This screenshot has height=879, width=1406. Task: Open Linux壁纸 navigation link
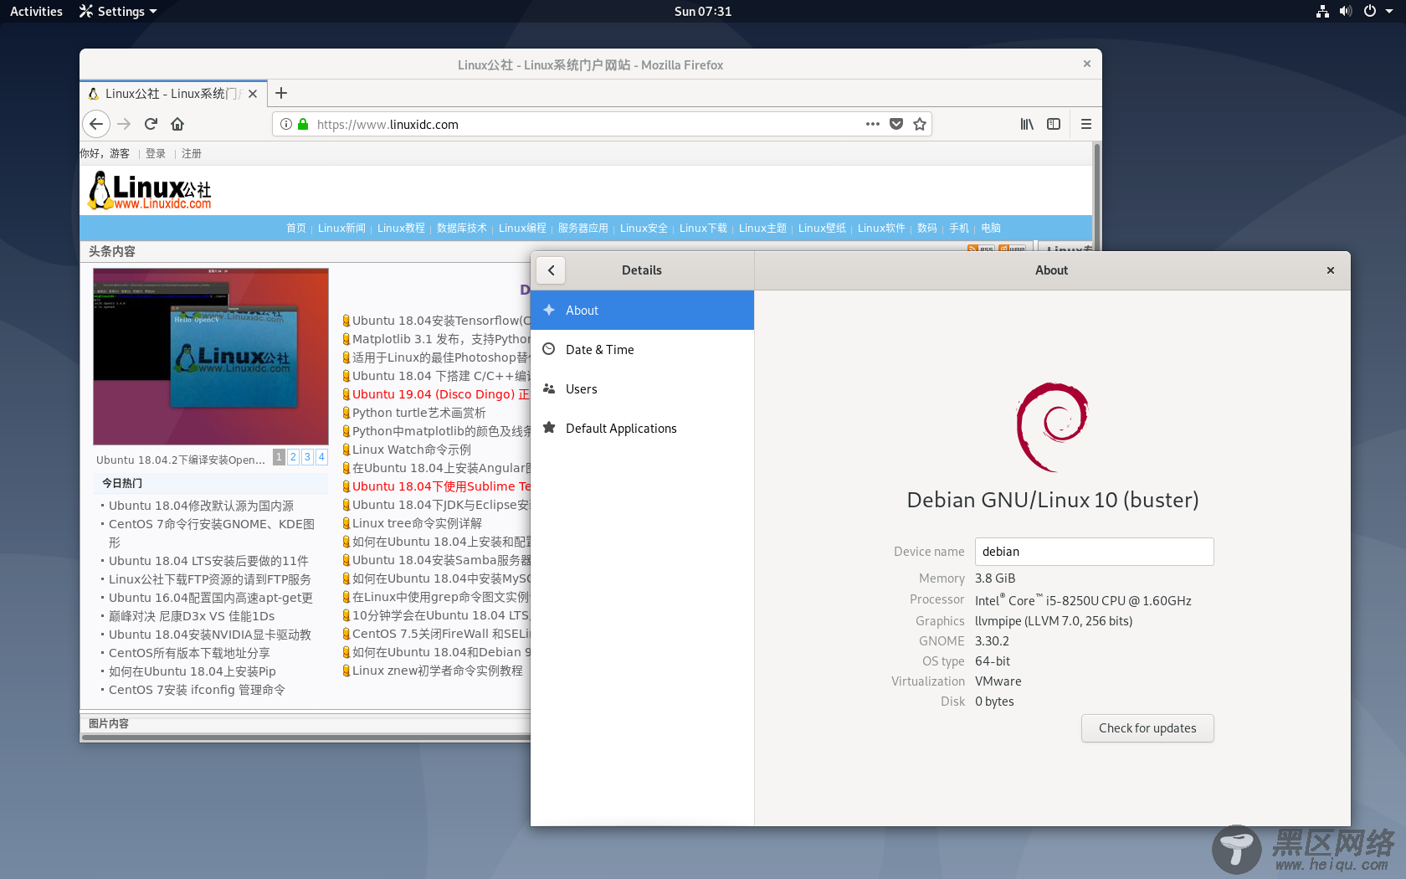pyautogui.click(x=822, y=228)
